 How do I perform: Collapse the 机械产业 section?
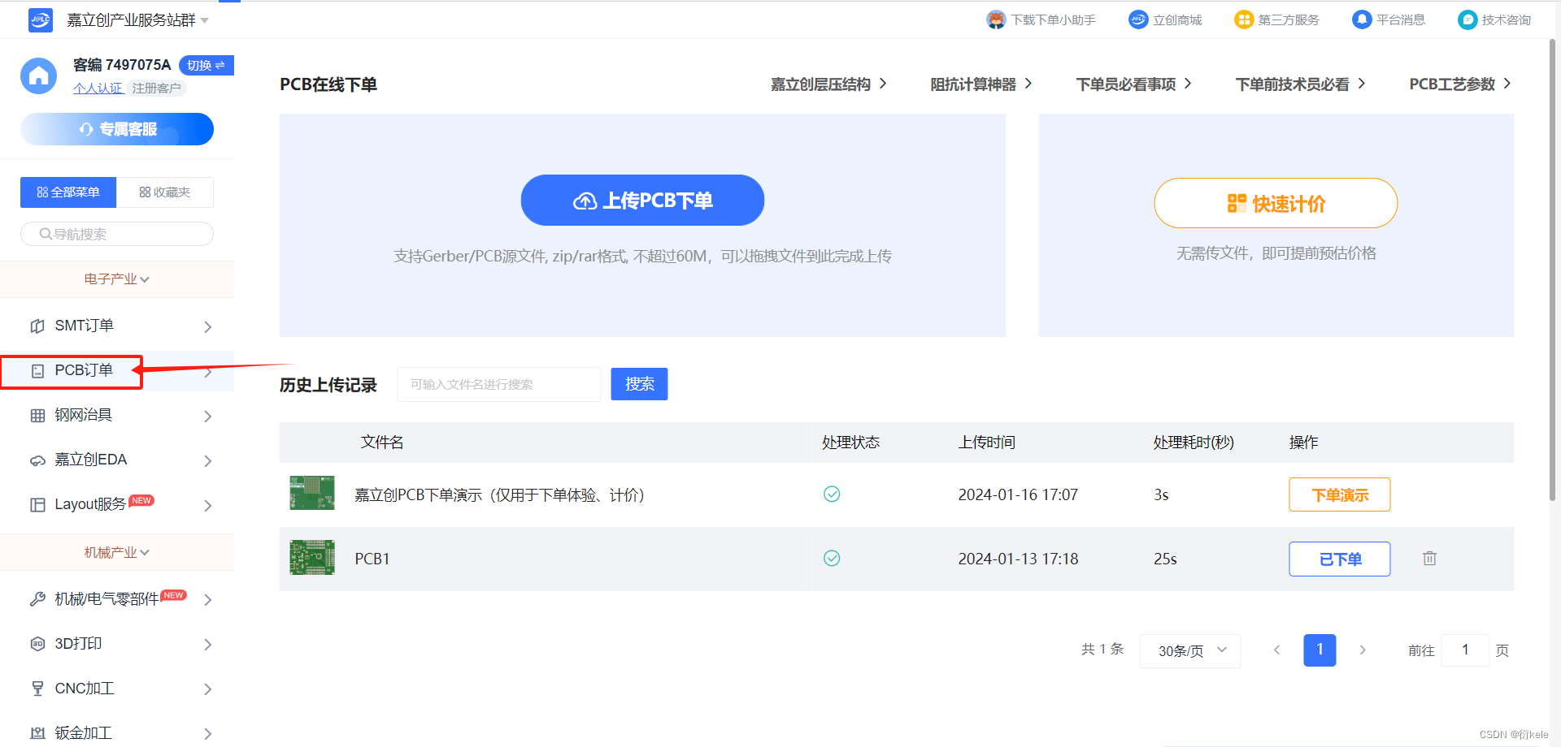[x=117, y=552]
